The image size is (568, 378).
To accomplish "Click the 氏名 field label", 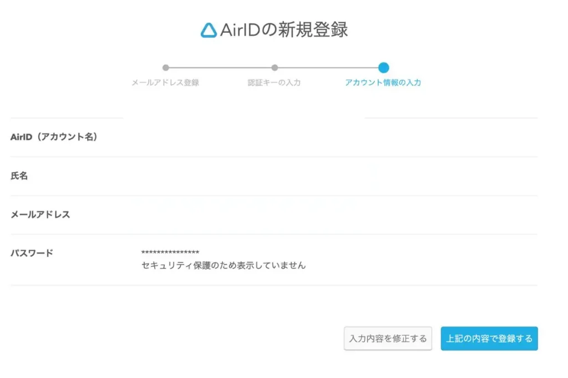I will (x=19, y=176).
